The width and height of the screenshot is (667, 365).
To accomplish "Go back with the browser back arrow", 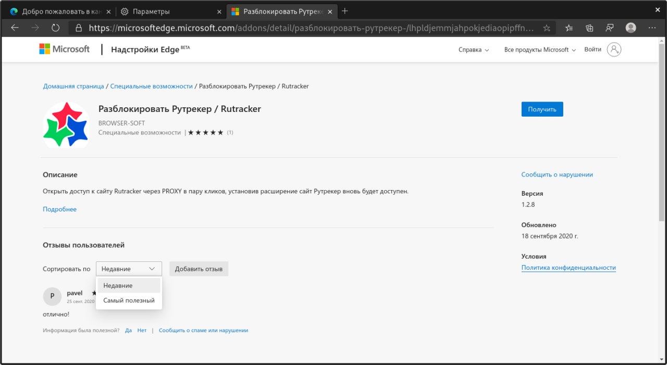I will 15,28.
